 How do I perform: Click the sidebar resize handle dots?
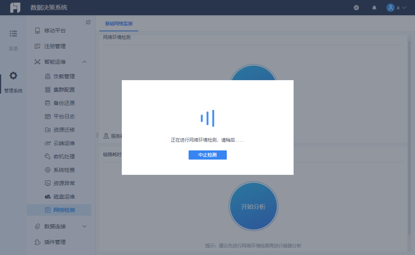click(97, 136)
